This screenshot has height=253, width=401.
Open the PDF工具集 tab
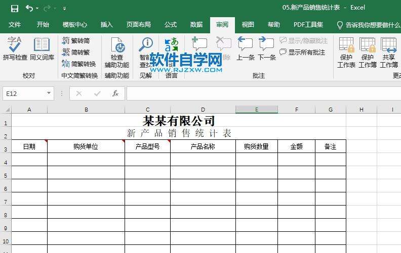click(308, 24)
